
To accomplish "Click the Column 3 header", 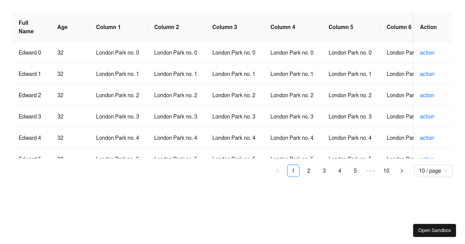I will point(224,27).
